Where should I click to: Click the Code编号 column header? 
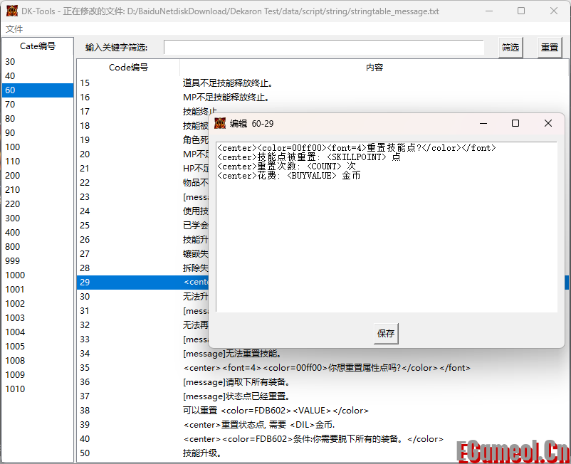128,68
